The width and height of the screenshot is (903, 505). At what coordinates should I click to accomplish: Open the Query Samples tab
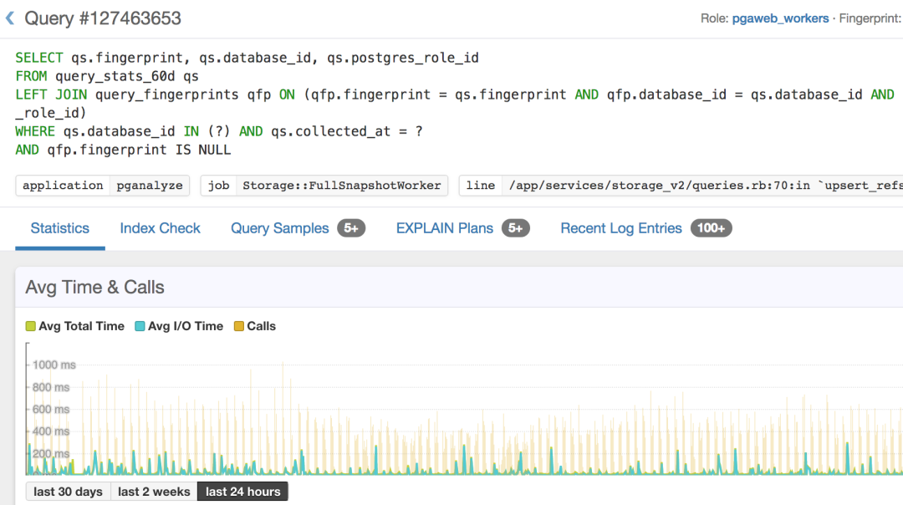pos(280,228)
